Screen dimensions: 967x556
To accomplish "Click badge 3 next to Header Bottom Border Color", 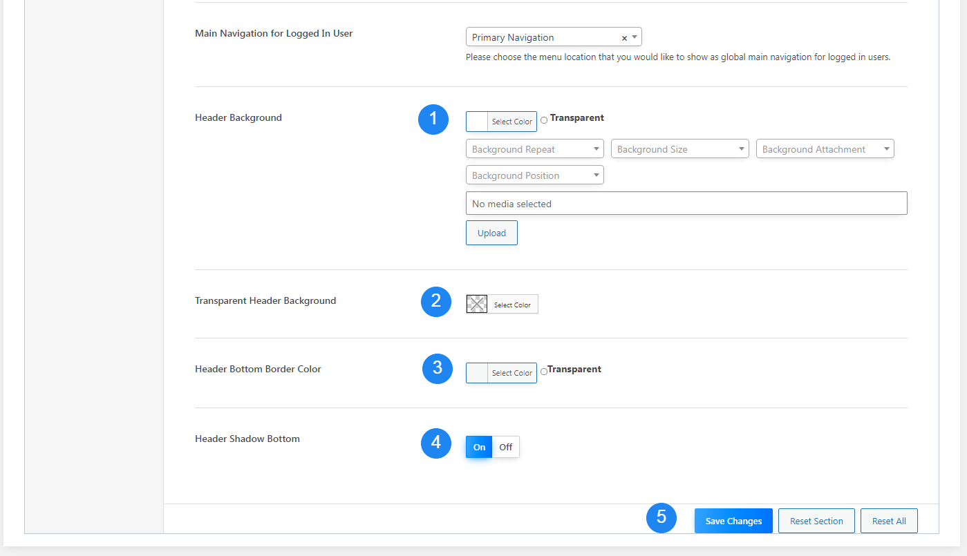I will pos(436,369).
